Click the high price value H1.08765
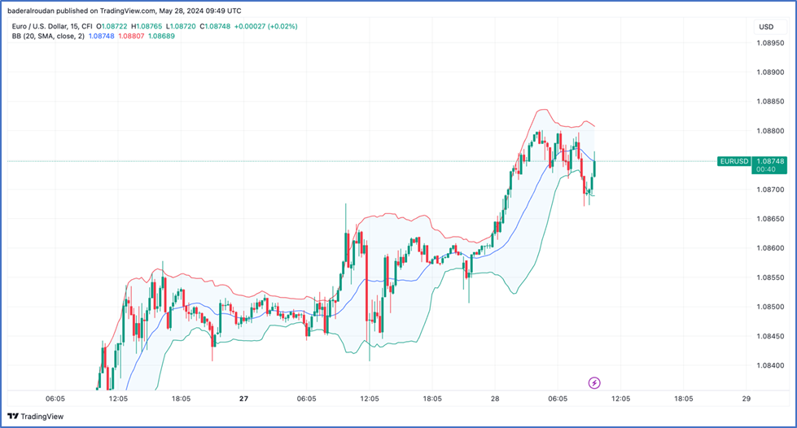This screenshot has height=428, width=797. click(147, 26)
